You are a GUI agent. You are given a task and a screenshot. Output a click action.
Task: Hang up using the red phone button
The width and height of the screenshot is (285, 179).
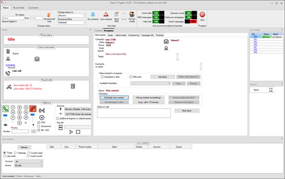tap(33, 109)
